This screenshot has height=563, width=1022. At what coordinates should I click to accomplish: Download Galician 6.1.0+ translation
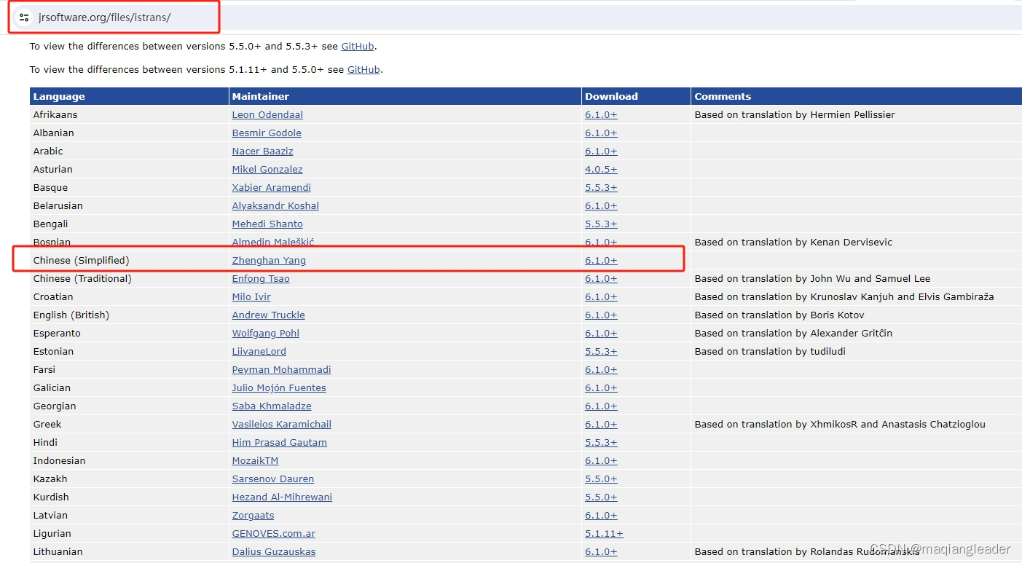(x=601, y=387)
